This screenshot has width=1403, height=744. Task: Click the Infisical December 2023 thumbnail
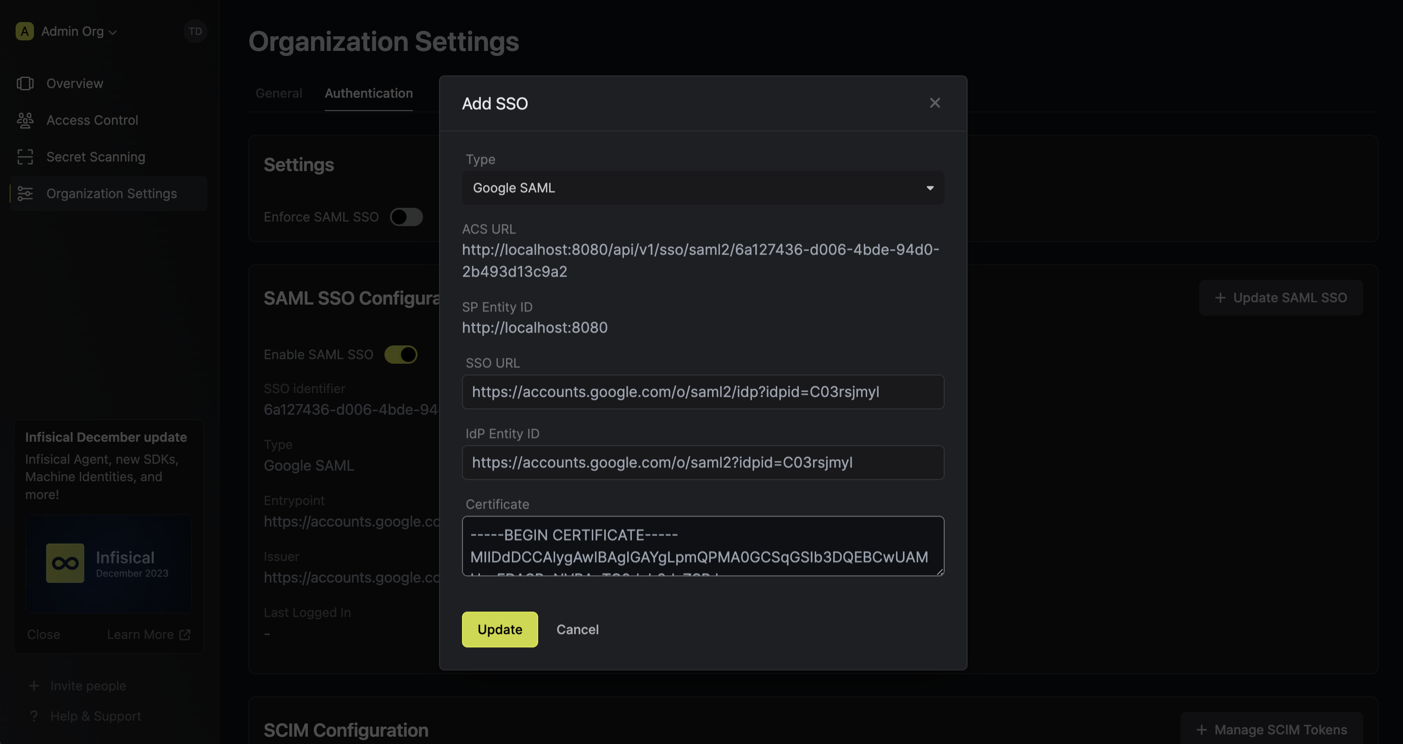click(x=108, y=564)
